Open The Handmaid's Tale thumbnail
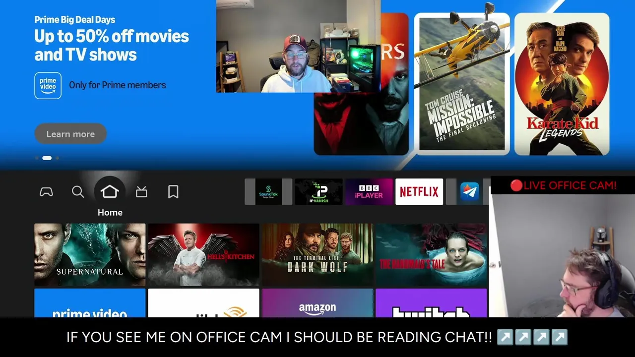 tap(431, 254)
